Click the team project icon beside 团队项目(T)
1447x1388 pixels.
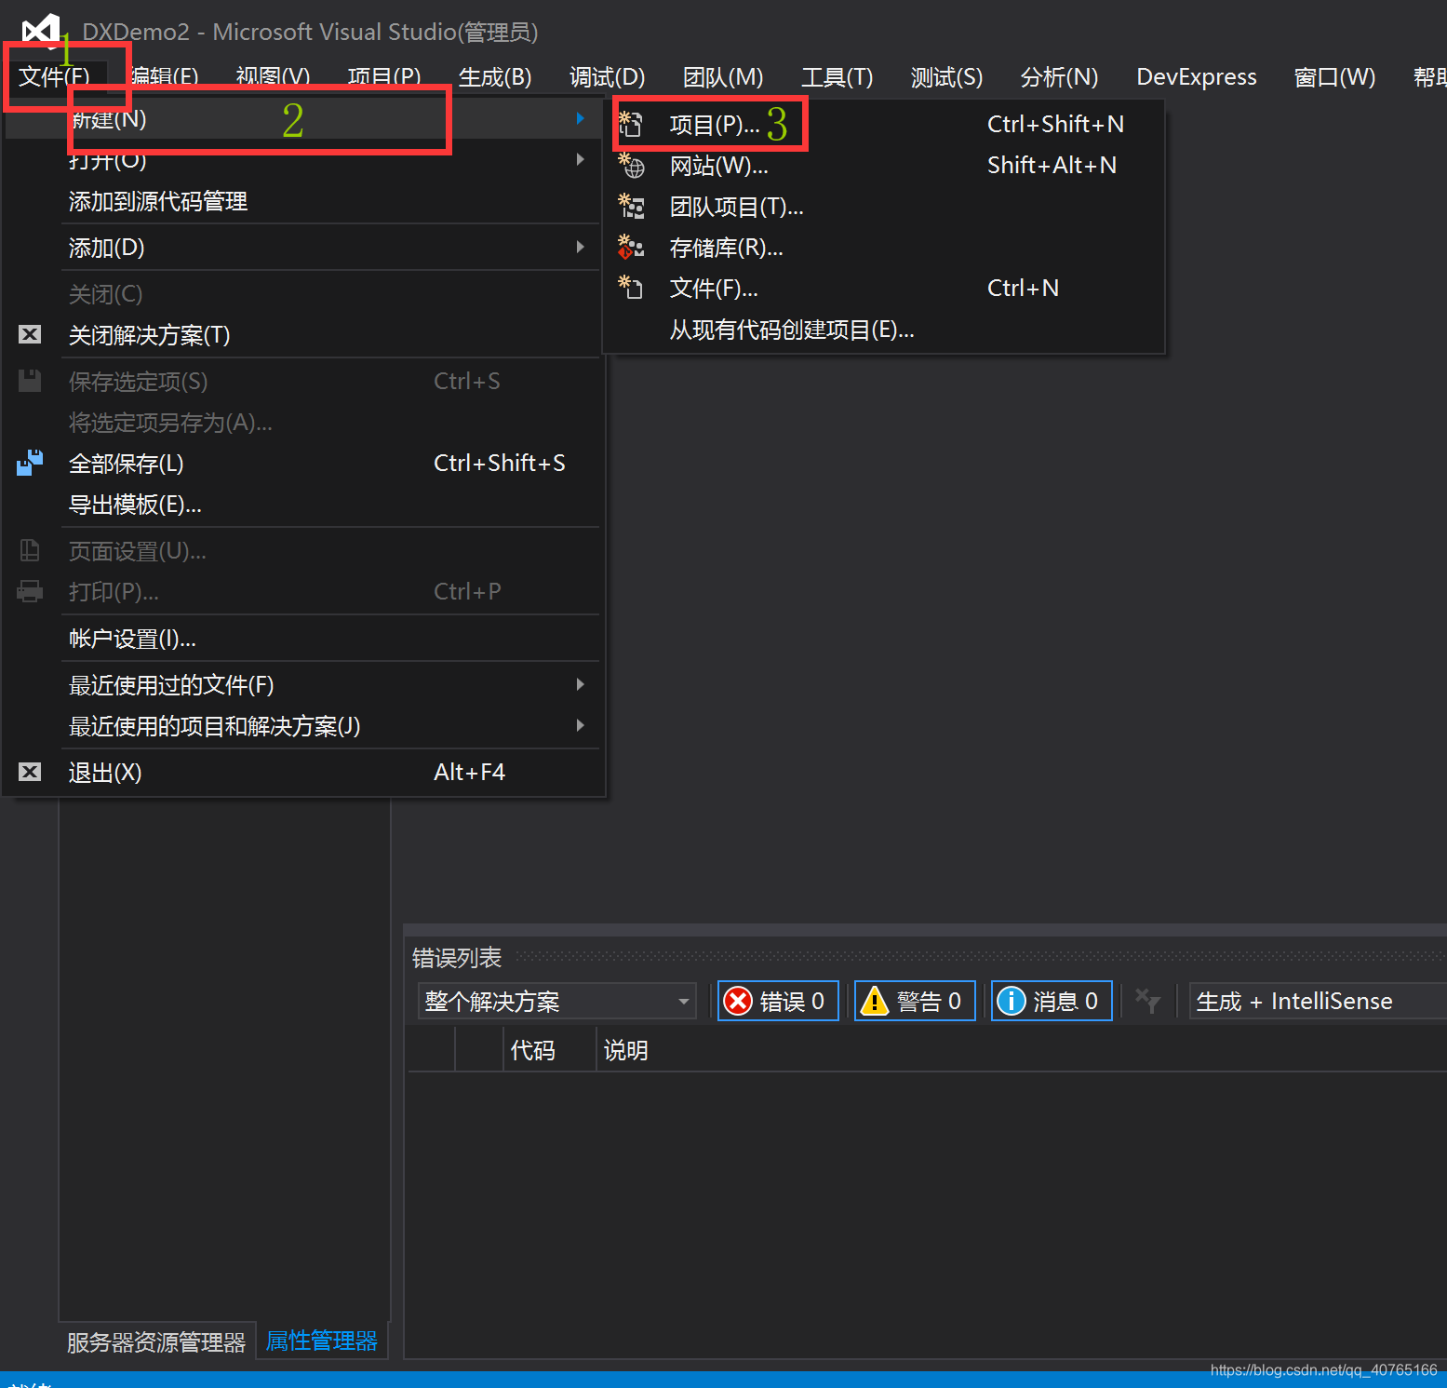pyautogui.click(x=632, y=206)
